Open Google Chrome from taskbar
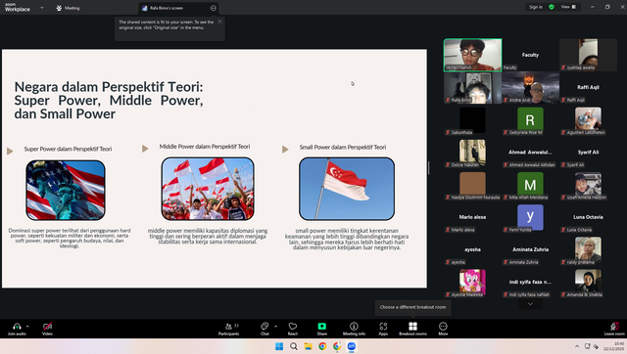 pyautogui.click(x=322, y=346)
